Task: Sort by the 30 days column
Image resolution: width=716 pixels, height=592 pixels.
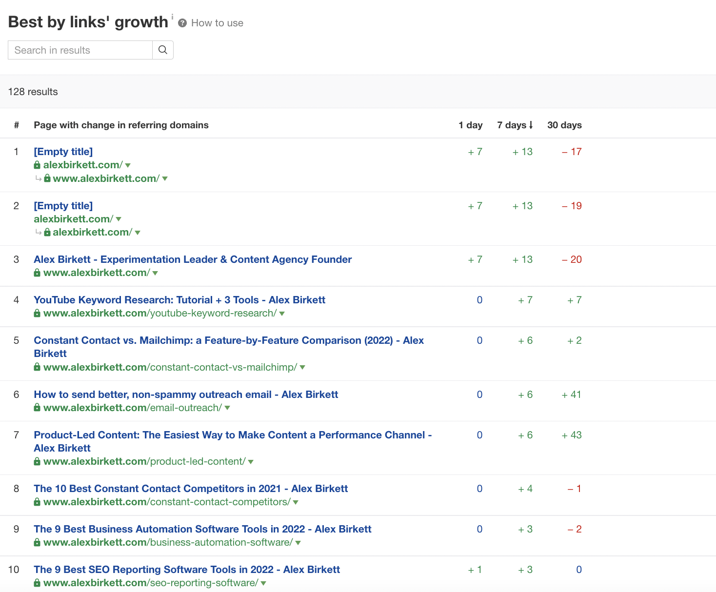Action: tap(564, 125)
